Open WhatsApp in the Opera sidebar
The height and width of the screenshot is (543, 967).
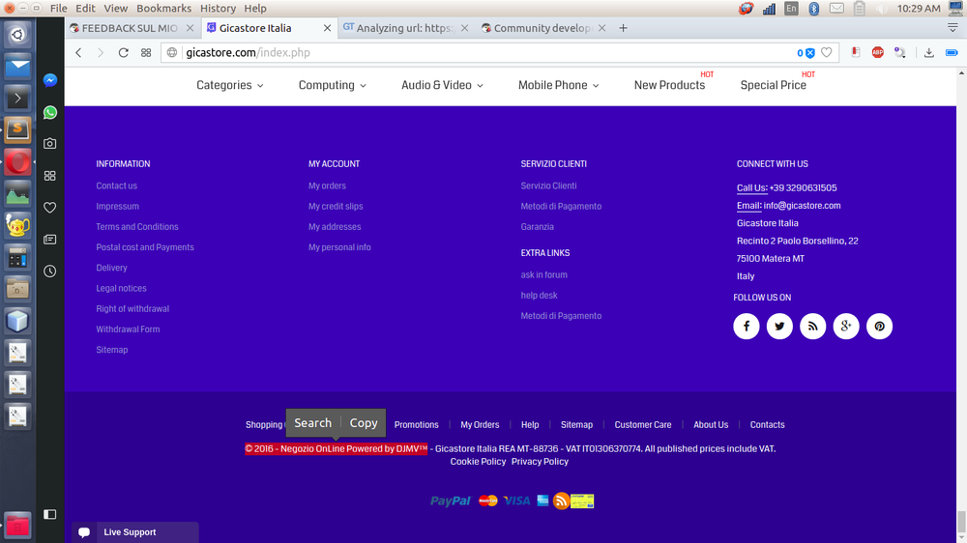coord(50,112)
